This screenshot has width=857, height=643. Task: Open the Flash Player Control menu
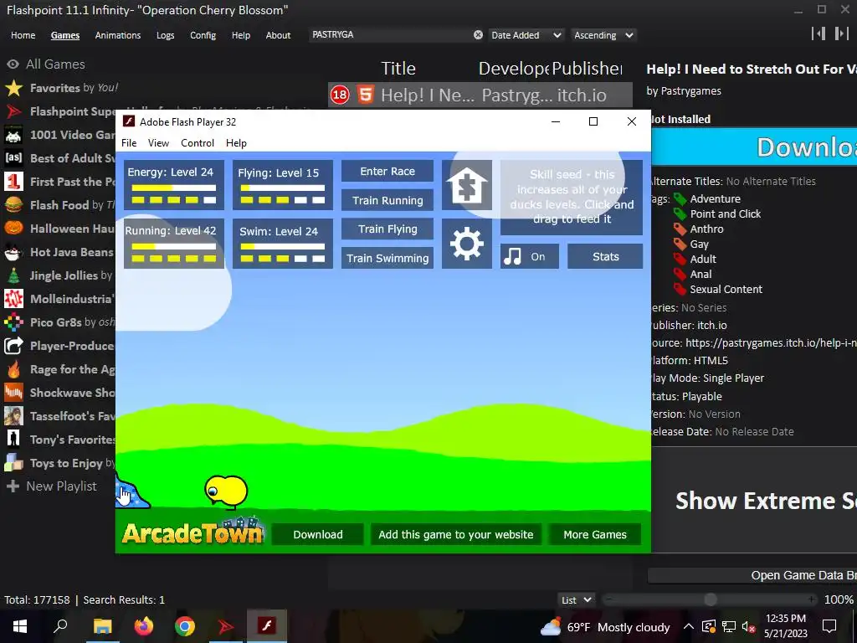[198, 142]
